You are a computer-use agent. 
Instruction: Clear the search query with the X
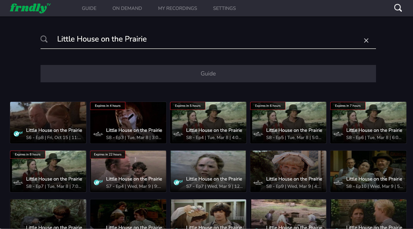366,40
